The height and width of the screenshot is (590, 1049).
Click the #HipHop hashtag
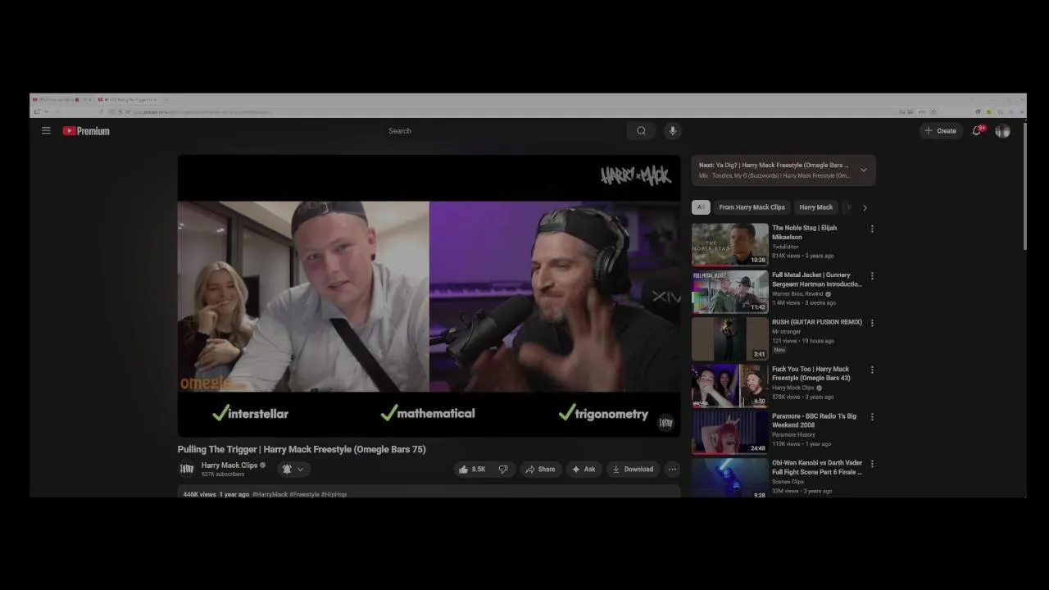click(334, 494)
